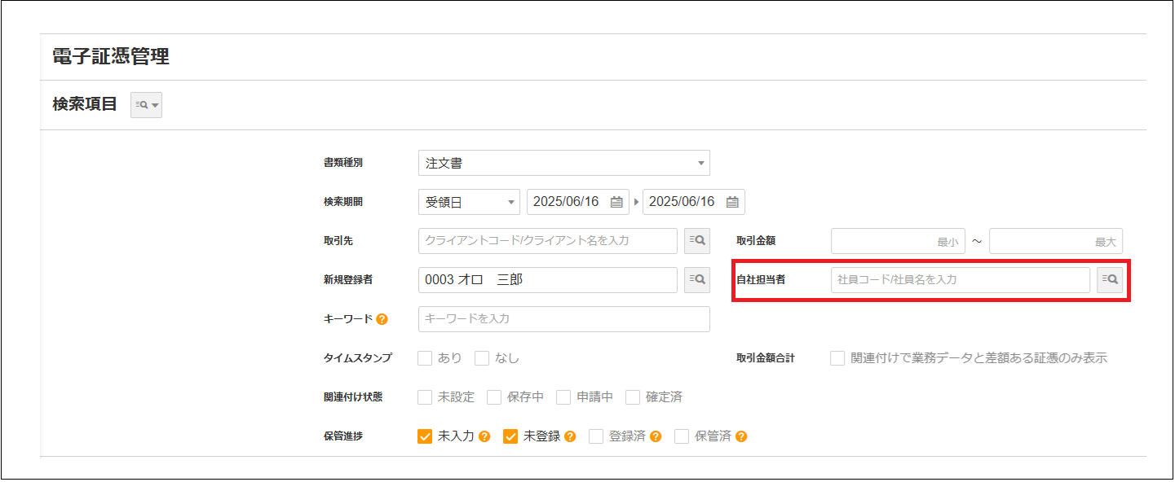This screenshot has height=482, width=1175.
Task: Uncheck the 未入力 checkbox
Action: (x=425, y=436)
